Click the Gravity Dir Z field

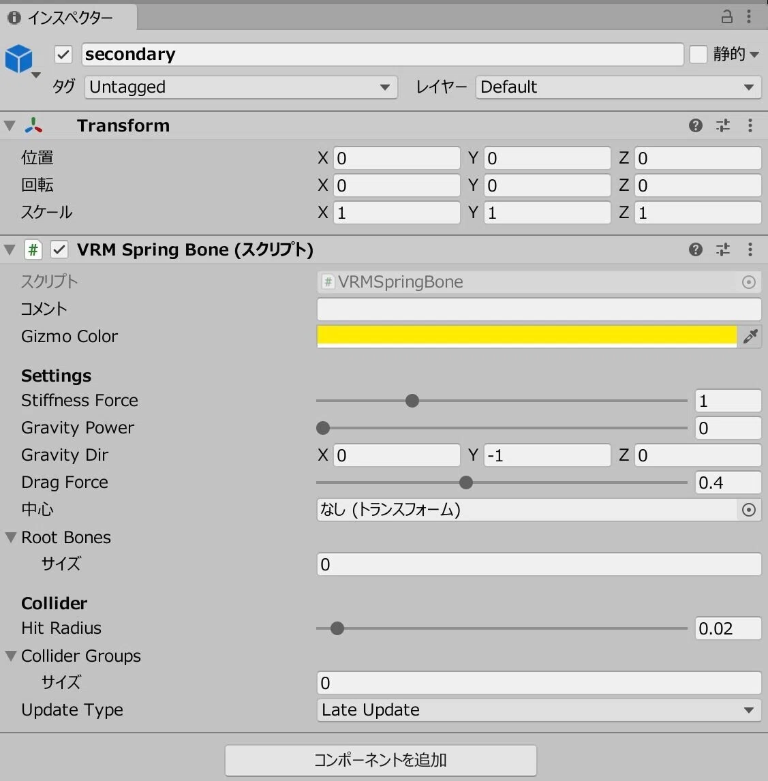(x=698, y=455)
